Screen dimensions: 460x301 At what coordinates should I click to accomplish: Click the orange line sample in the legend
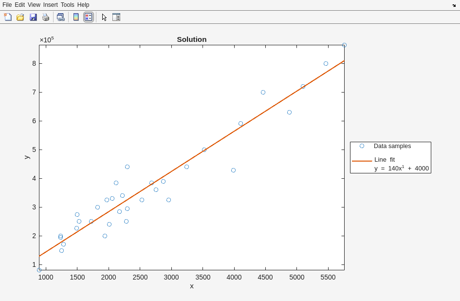[362, 161]
